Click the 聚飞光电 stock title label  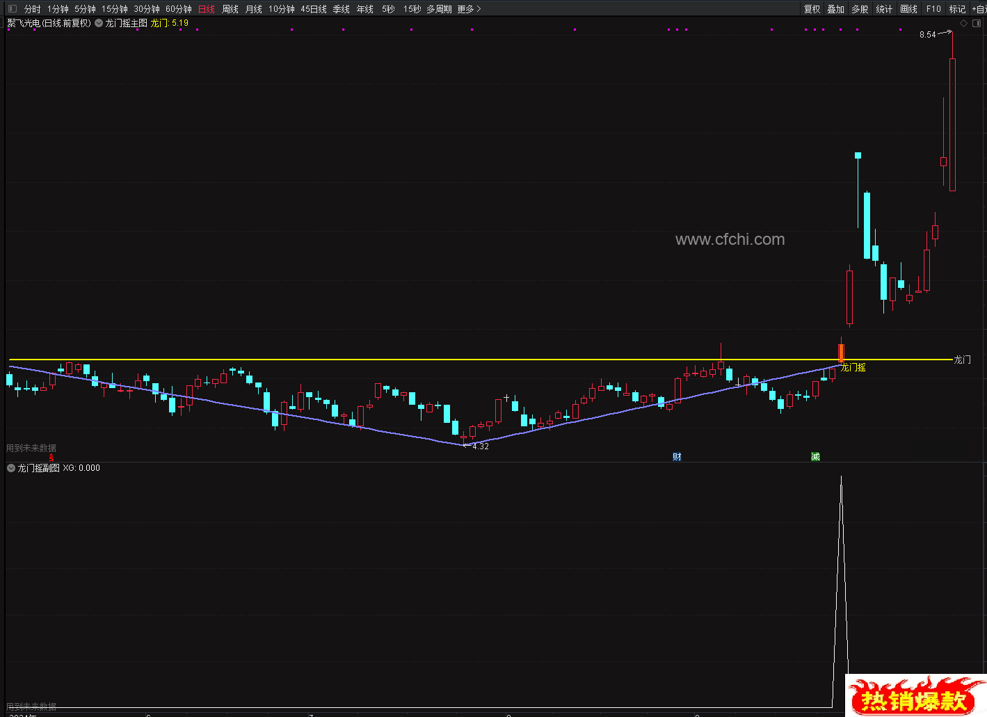(x=49, y=23)
